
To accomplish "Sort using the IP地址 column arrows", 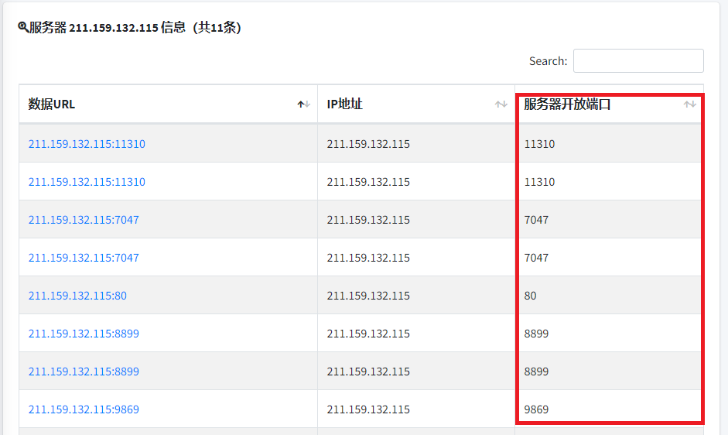I will (x=501, y=104).
